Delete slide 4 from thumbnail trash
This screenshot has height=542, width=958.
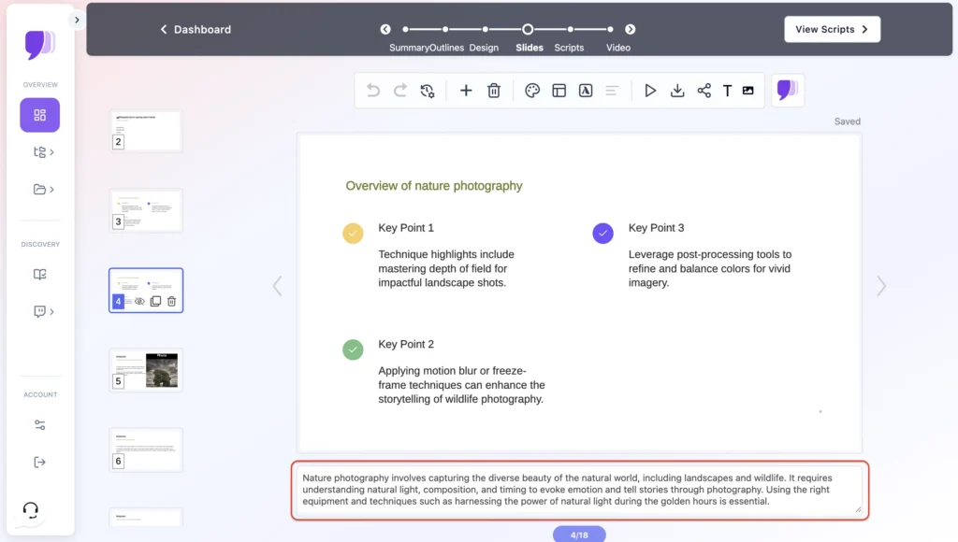172,302
